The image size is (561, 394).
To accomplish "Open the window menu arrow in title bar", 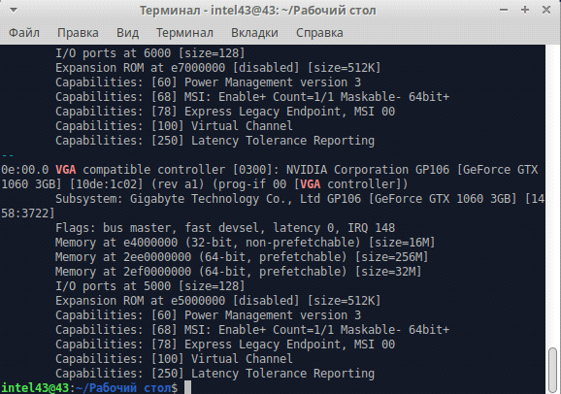I will coord(14,10).
